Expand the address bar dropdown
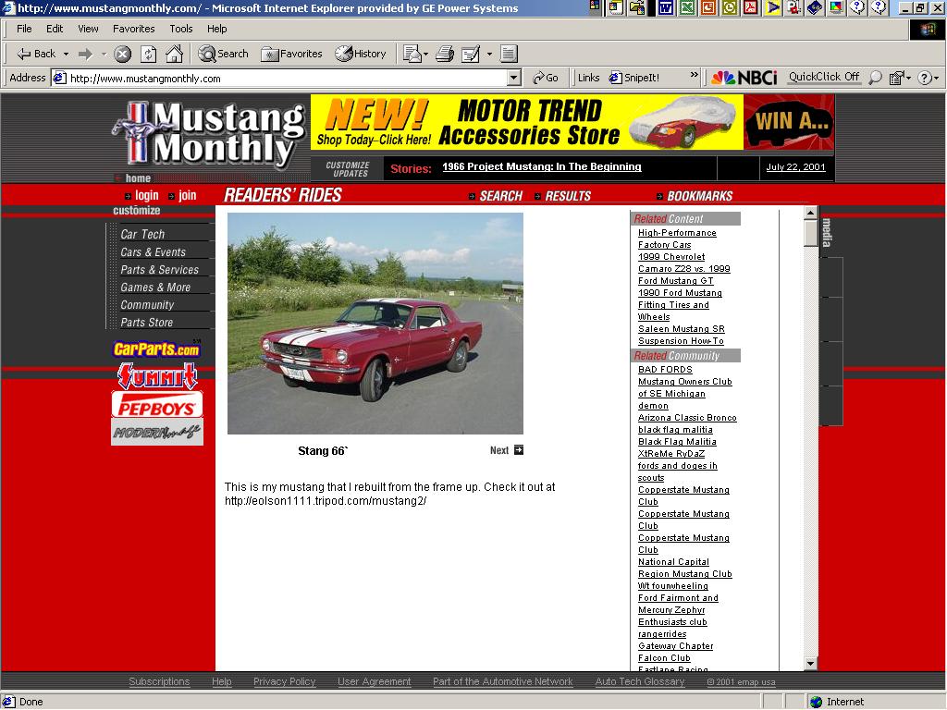947x710 pixels. [x=514, y=78]
